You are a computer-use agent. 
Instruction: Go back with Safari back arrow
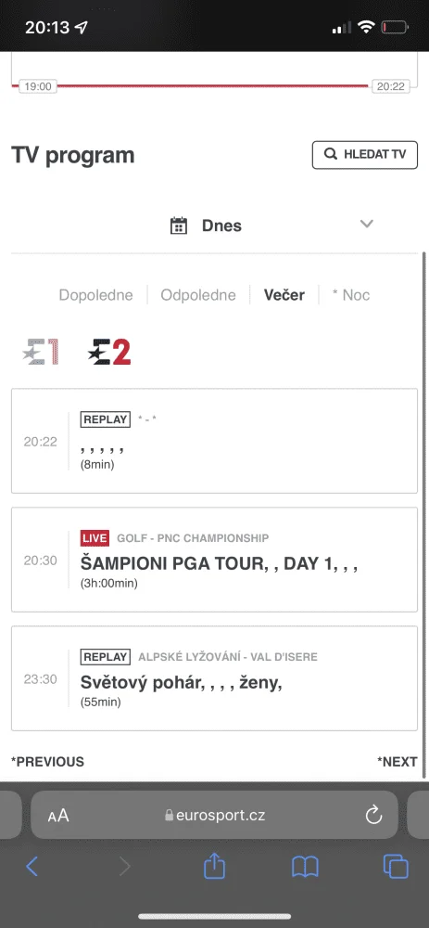pos(32,867)
